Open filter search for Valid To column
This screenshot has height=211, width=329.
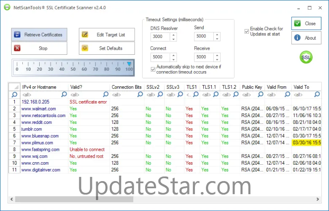point(317,94)
